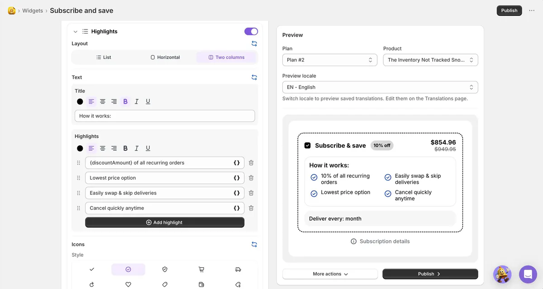
Task: Open the chat support bubble
Action: (x=528, y=274)
